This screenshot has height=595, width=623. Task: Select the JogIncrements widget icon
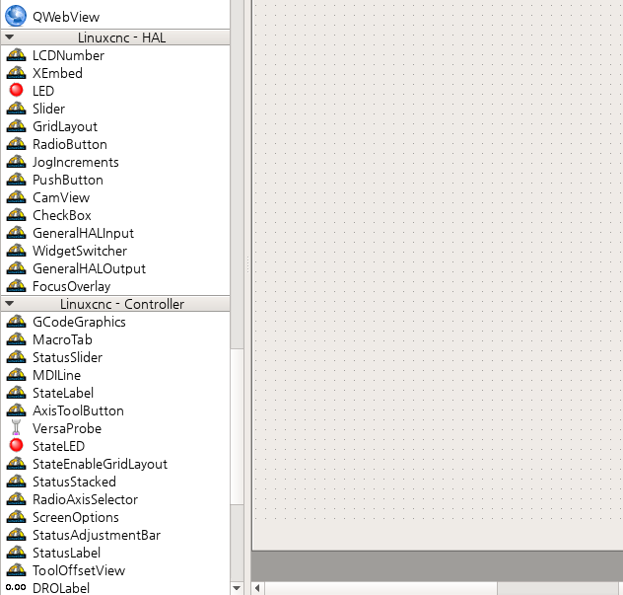(x=17, y=162)
